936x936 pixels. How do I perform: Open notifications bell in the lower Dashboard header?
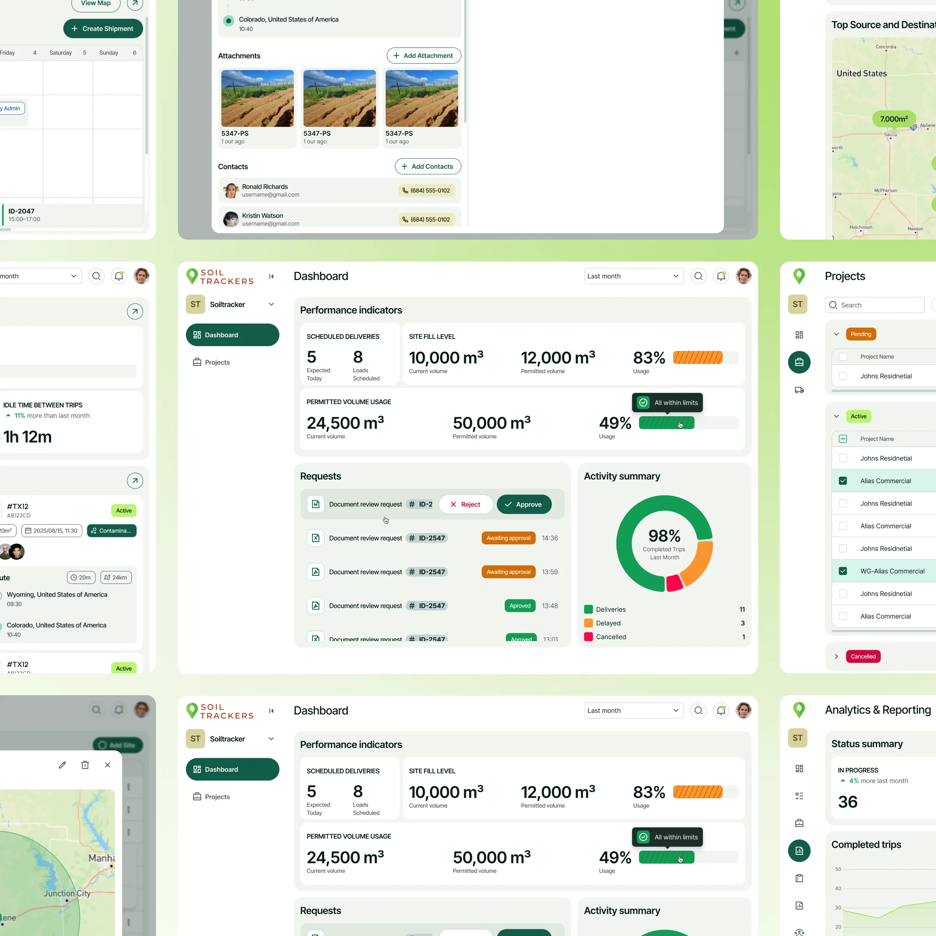pos(721,711)
